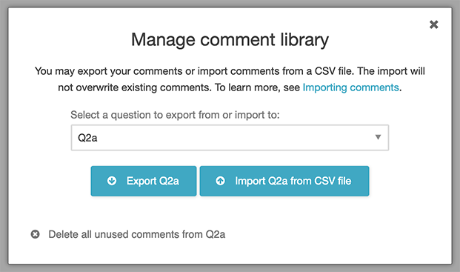Open the Importing comments help link

point(350,87)
